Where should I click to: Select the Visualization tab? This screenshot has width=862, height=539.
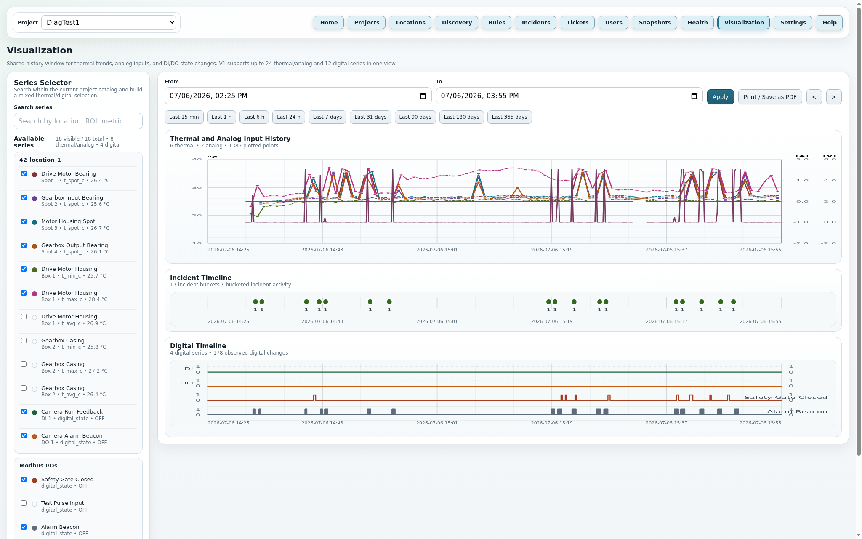744,23
